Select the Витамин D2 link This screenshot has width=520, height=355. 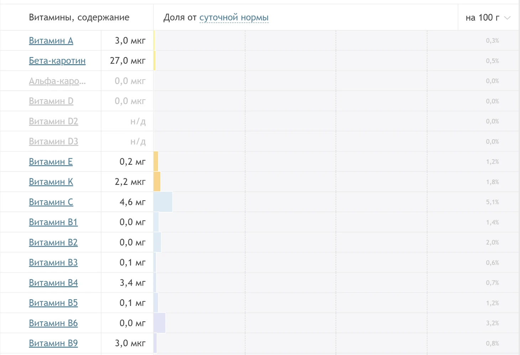pyautogui.click(x=53, y=121)
